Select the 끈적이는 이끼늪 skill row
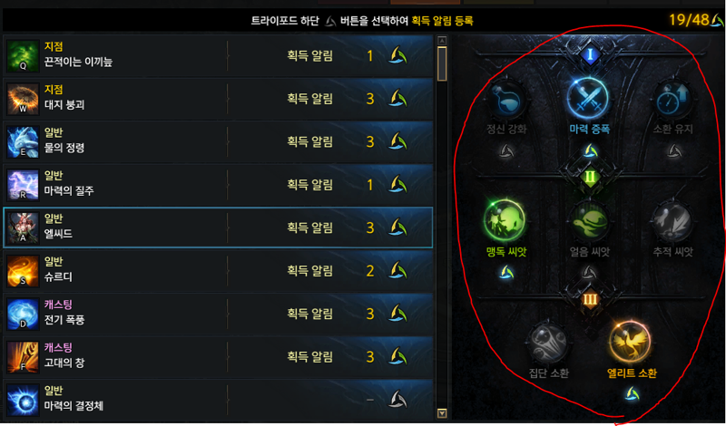The width and height of the screenshot is (726, 426). 218,55
